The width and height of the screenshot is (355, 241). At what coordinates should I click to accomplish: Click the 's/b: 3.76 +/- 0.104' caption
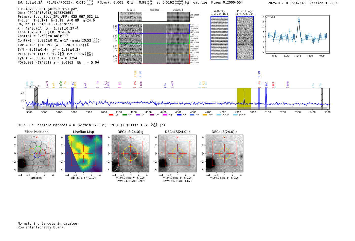(83, 178)
